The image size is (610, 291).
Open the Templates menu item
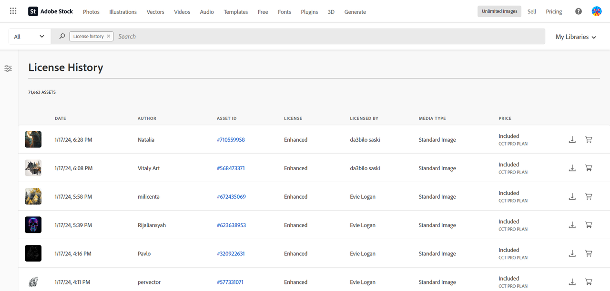click(x=236, y=12)
